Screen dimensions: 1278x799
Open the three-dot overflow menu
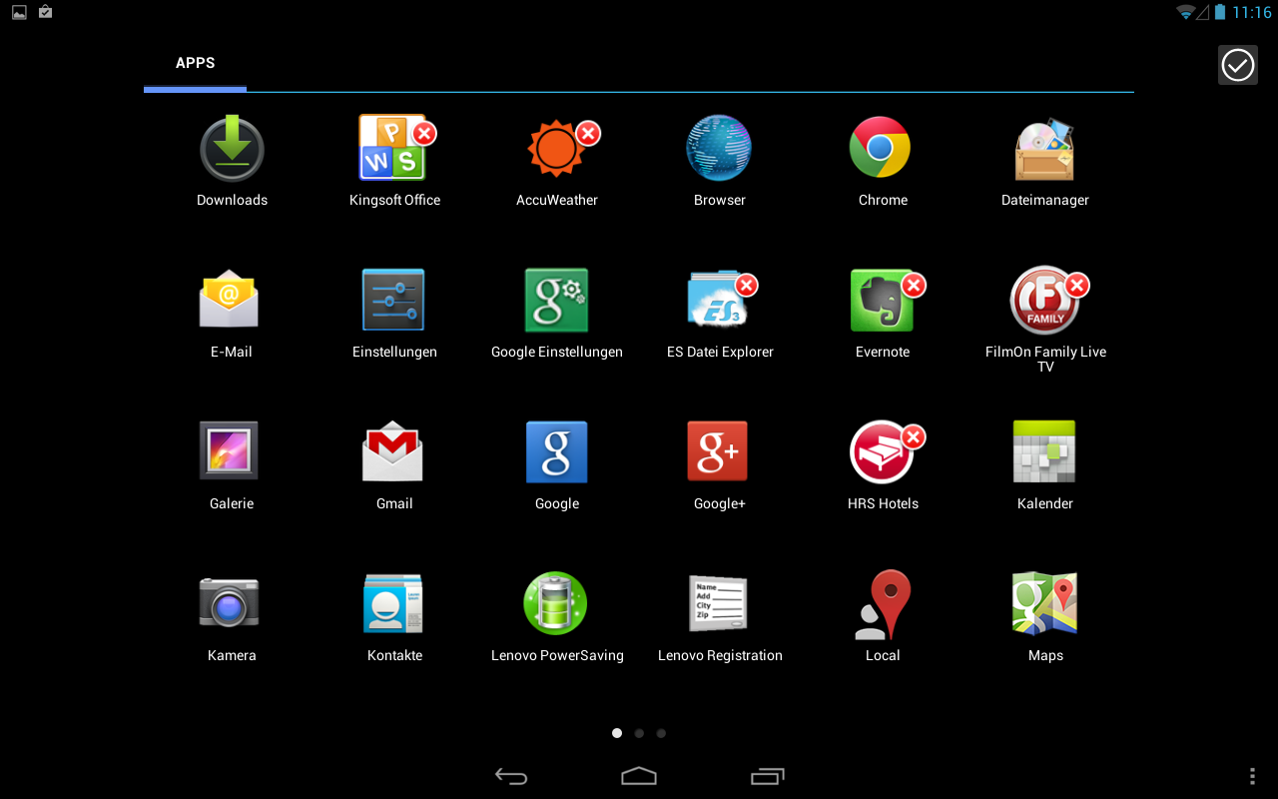pyautogui.click(x=1252, y=776)
